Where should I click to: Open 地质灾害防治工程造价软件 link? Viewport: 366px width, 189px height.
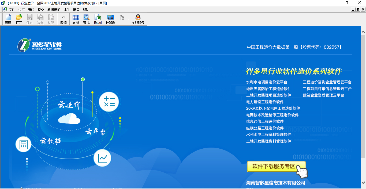pos(268,89)
